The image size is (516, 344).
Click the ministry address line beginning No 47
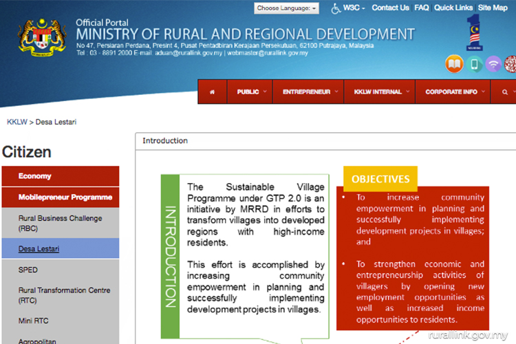(x=225, y=45)
